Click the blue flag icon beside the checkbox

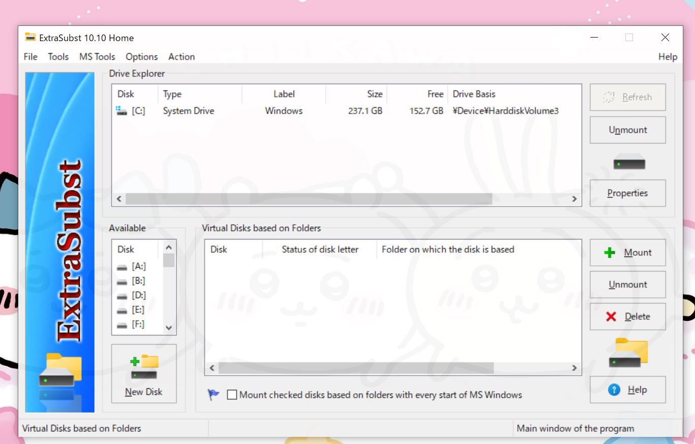coord(213,395)
